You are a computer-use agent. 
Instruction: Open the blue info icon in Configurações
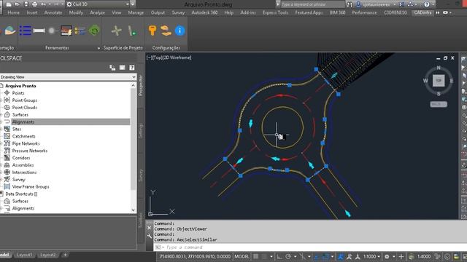tap(180, 31)
